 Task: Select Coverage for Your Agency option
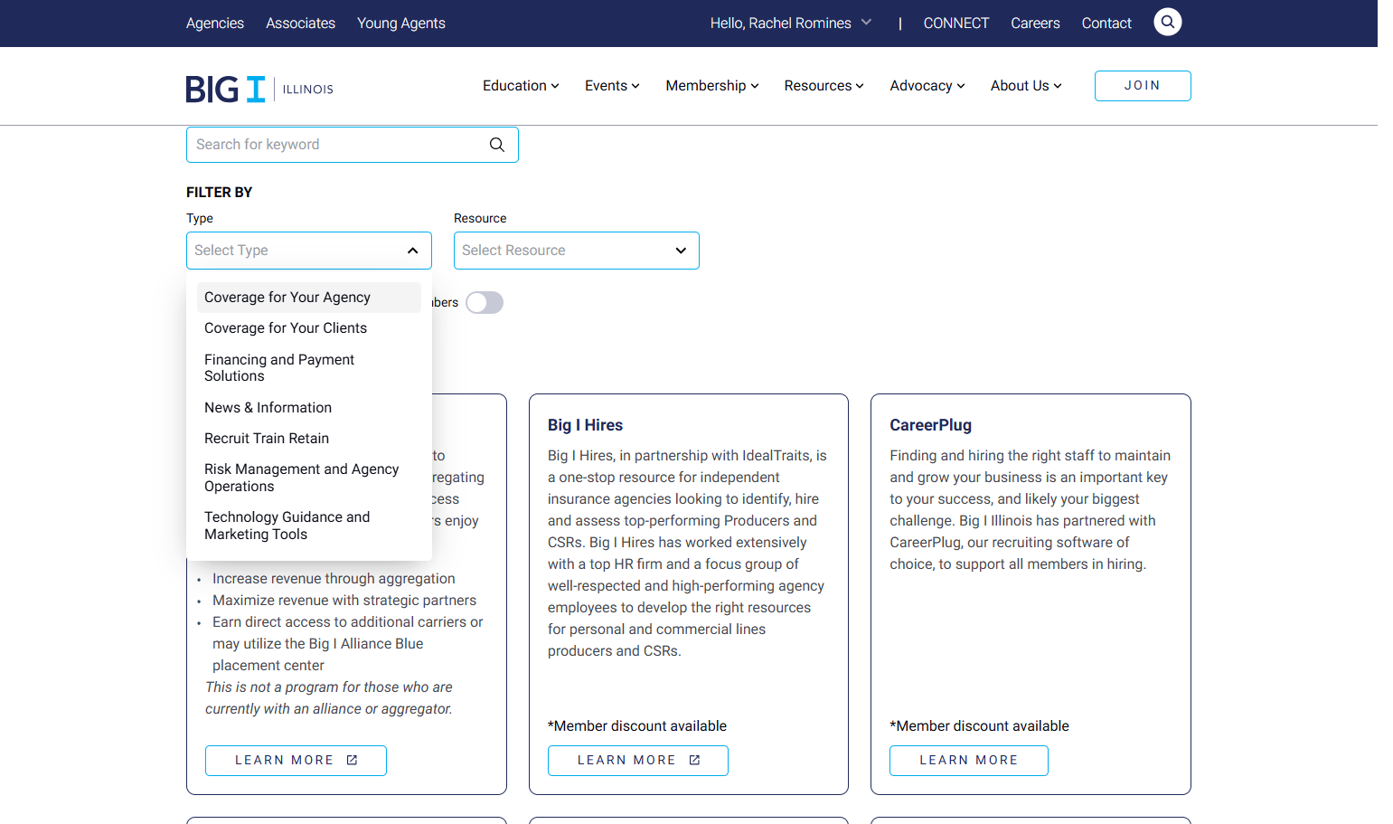tap(309, 298)
